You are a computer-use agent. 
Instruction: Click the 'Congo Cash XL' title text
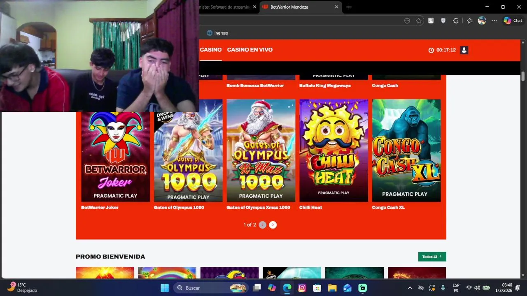tap(388, 208)
